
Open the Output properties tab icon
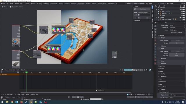tap(155, 32)
